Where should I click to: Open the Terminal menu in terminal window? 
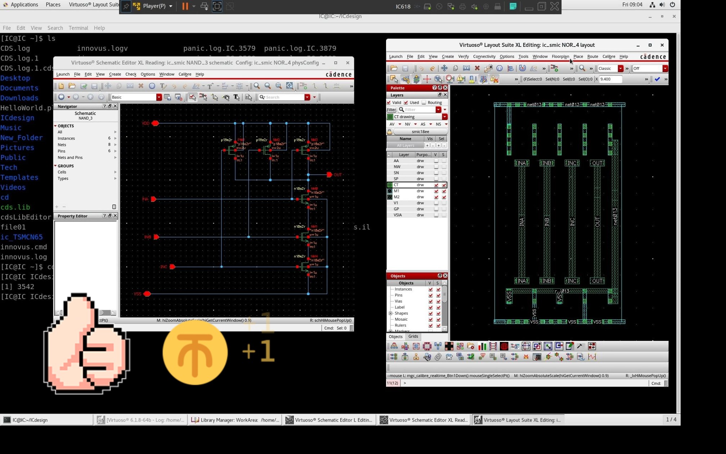(78, 28)
